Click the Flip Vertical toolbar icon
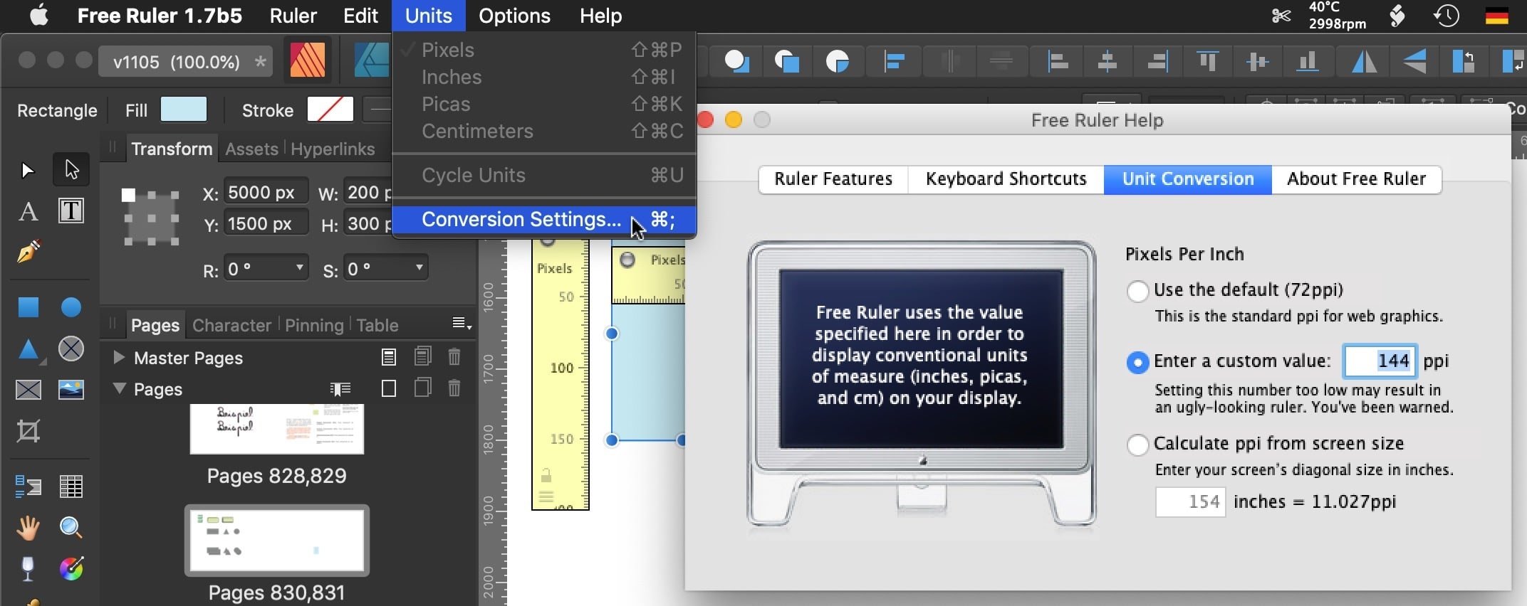The width and height of the screenshot is (1527, 606). 1414,62
